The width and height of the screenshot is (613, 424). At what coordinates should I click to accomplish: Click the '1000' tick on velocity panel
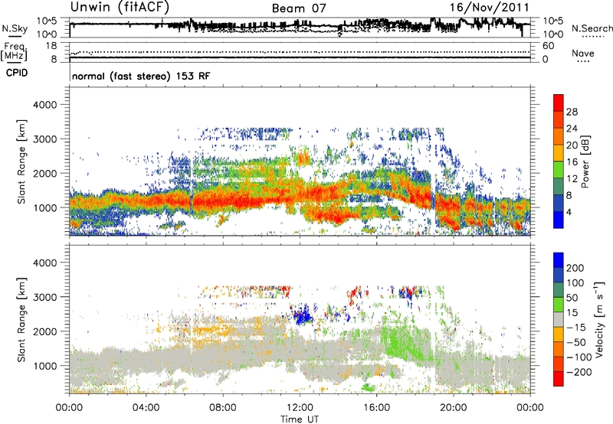tap(44, 366)
